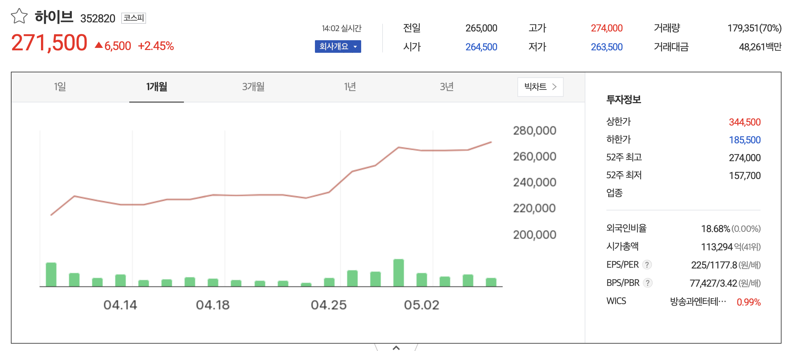Click the 05.02 date label on chart
Screen dimensions: 791x351
tap(421, 305)
